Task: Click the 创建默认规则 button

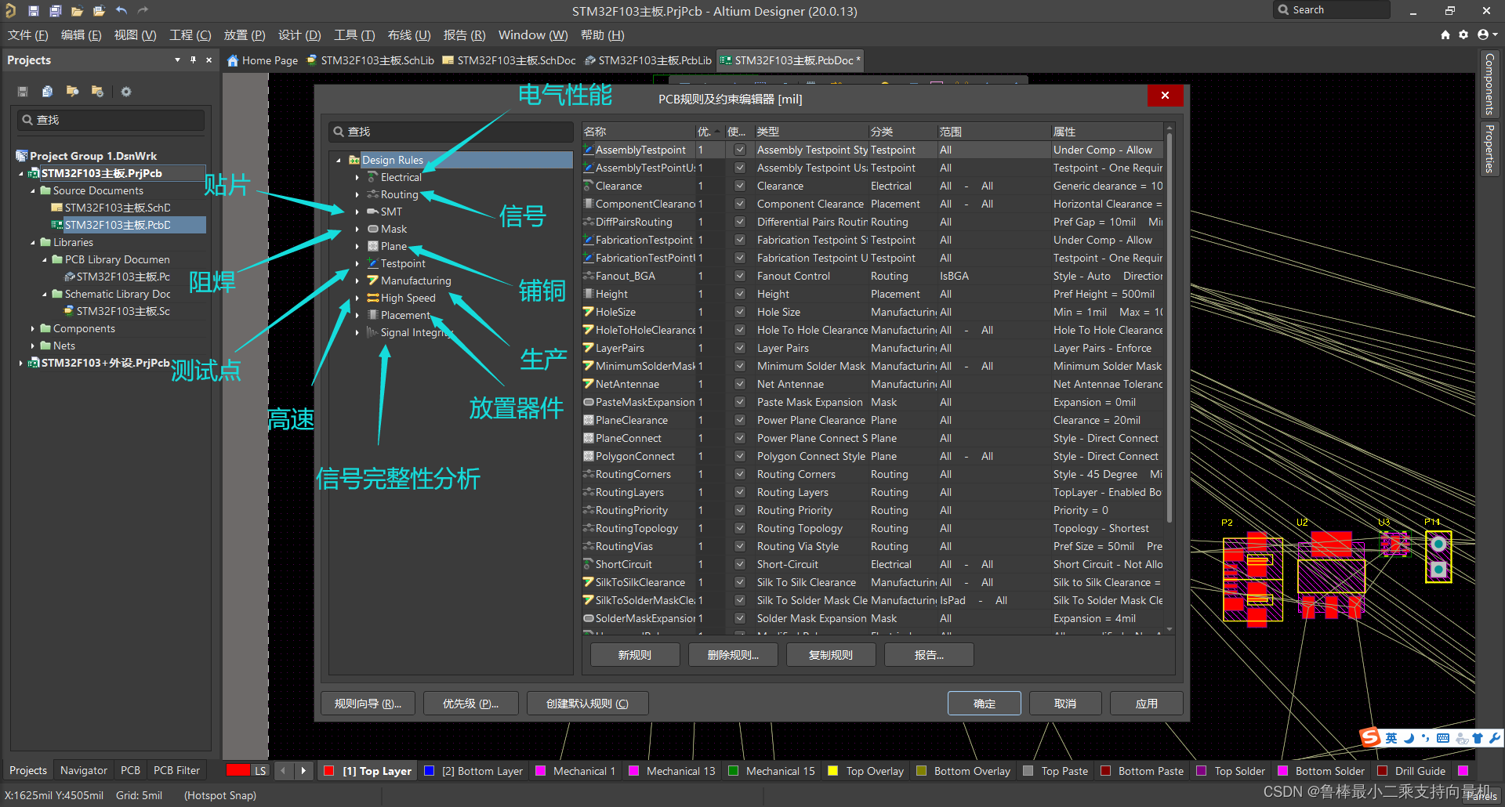Action: pos(587,704)
